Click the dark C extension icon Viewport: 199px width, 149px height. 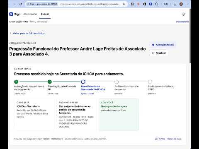(145, 4)
